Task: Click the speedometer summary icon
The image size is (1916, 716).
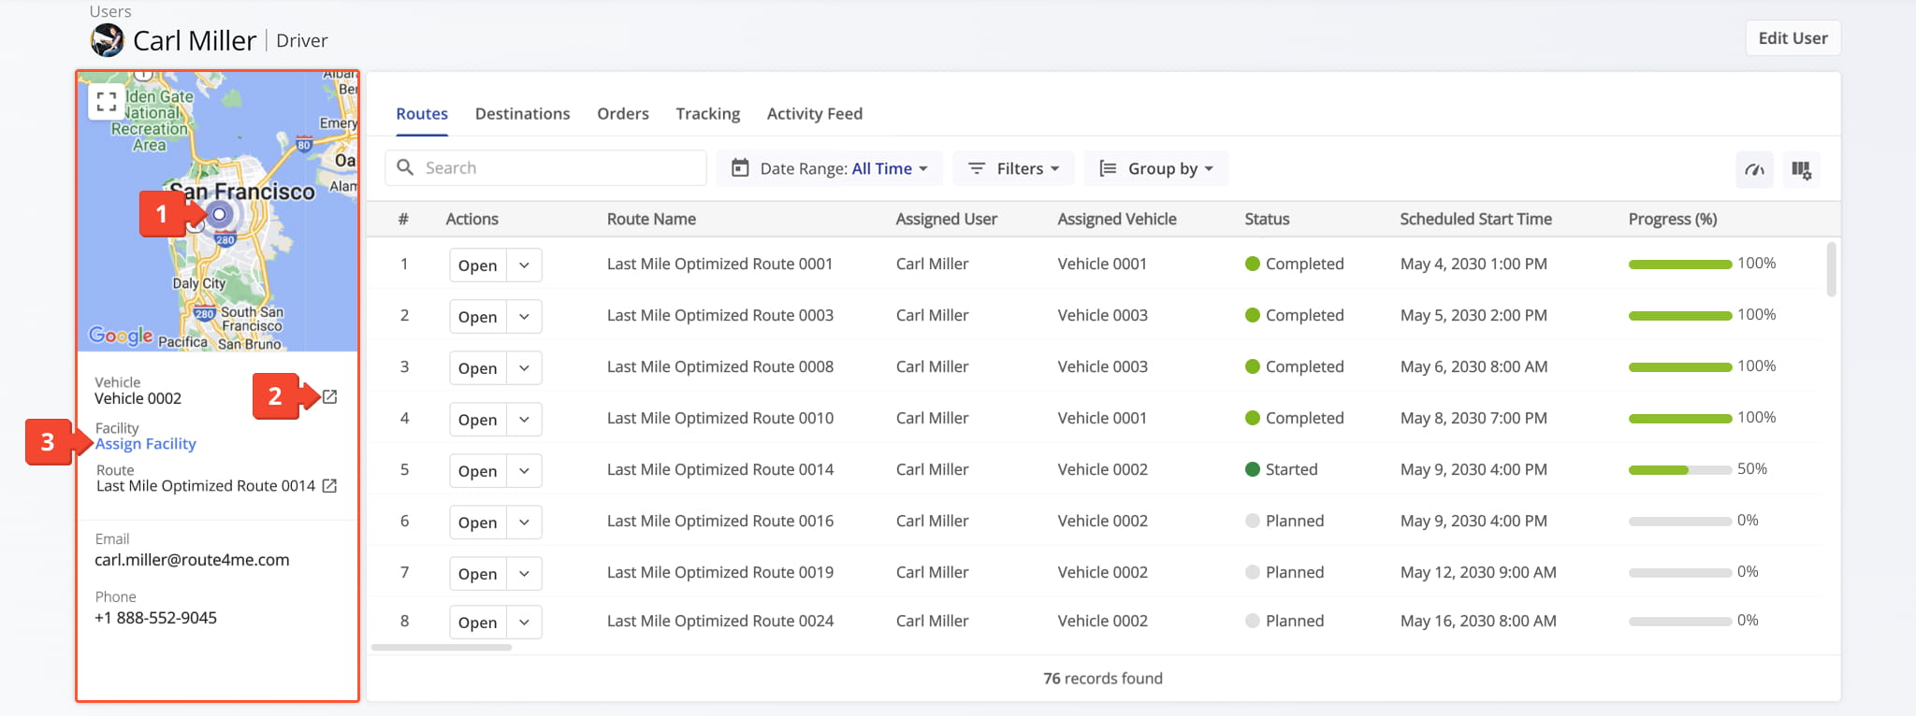Action: pos(1754,169)
